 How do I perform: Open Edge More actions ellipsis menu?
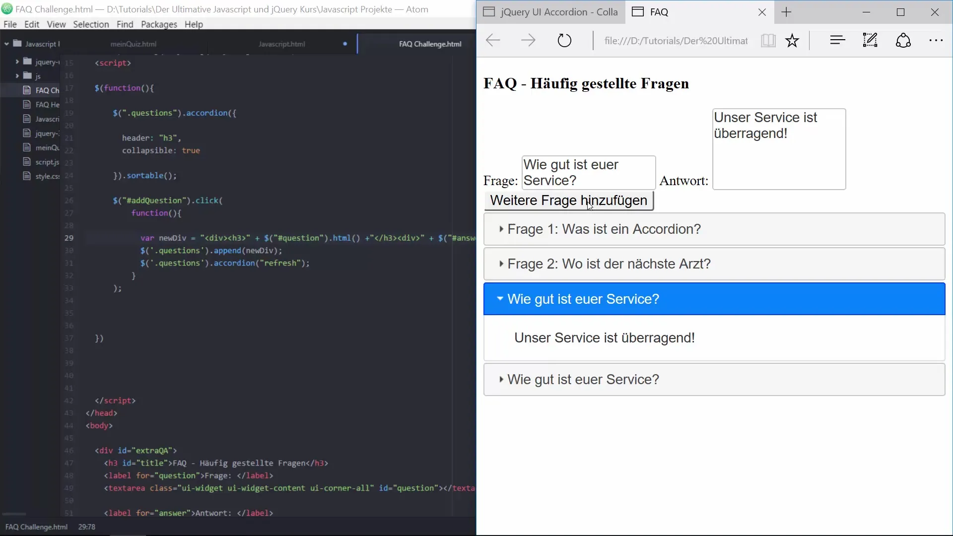pyautogui.click(x=936, y=41)
